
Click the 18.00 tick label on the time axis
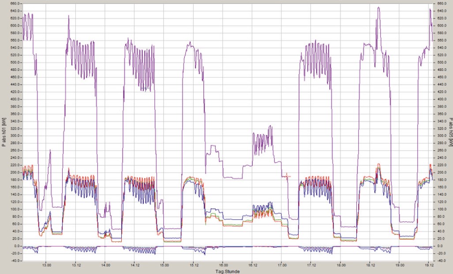(x=341, y=266)
